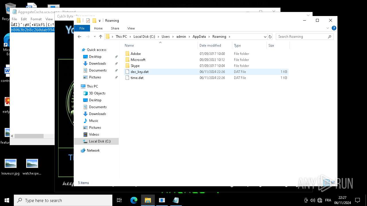This screenshot has width=367, height=206.
Task: Select leaveusr.jpg desktop file
Action: [11, 167]
